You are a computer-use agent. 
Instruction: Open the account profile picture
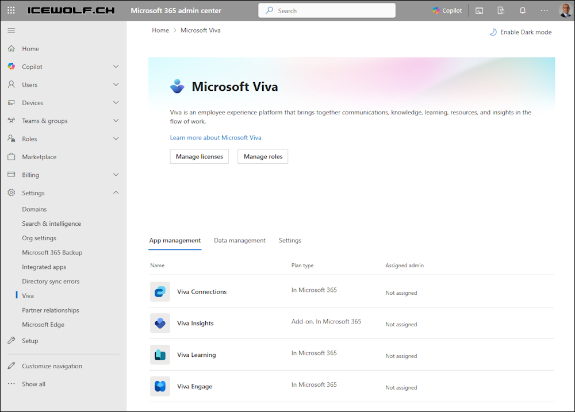565,10
